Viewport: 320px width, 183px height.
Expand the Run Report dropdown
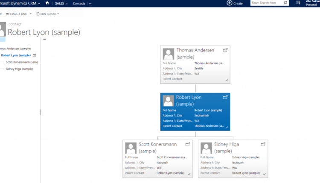coord(58,14)
